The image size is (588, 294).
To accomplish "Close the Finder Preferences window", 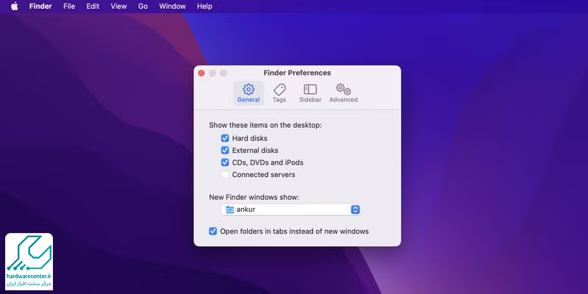I will (201, 73).
